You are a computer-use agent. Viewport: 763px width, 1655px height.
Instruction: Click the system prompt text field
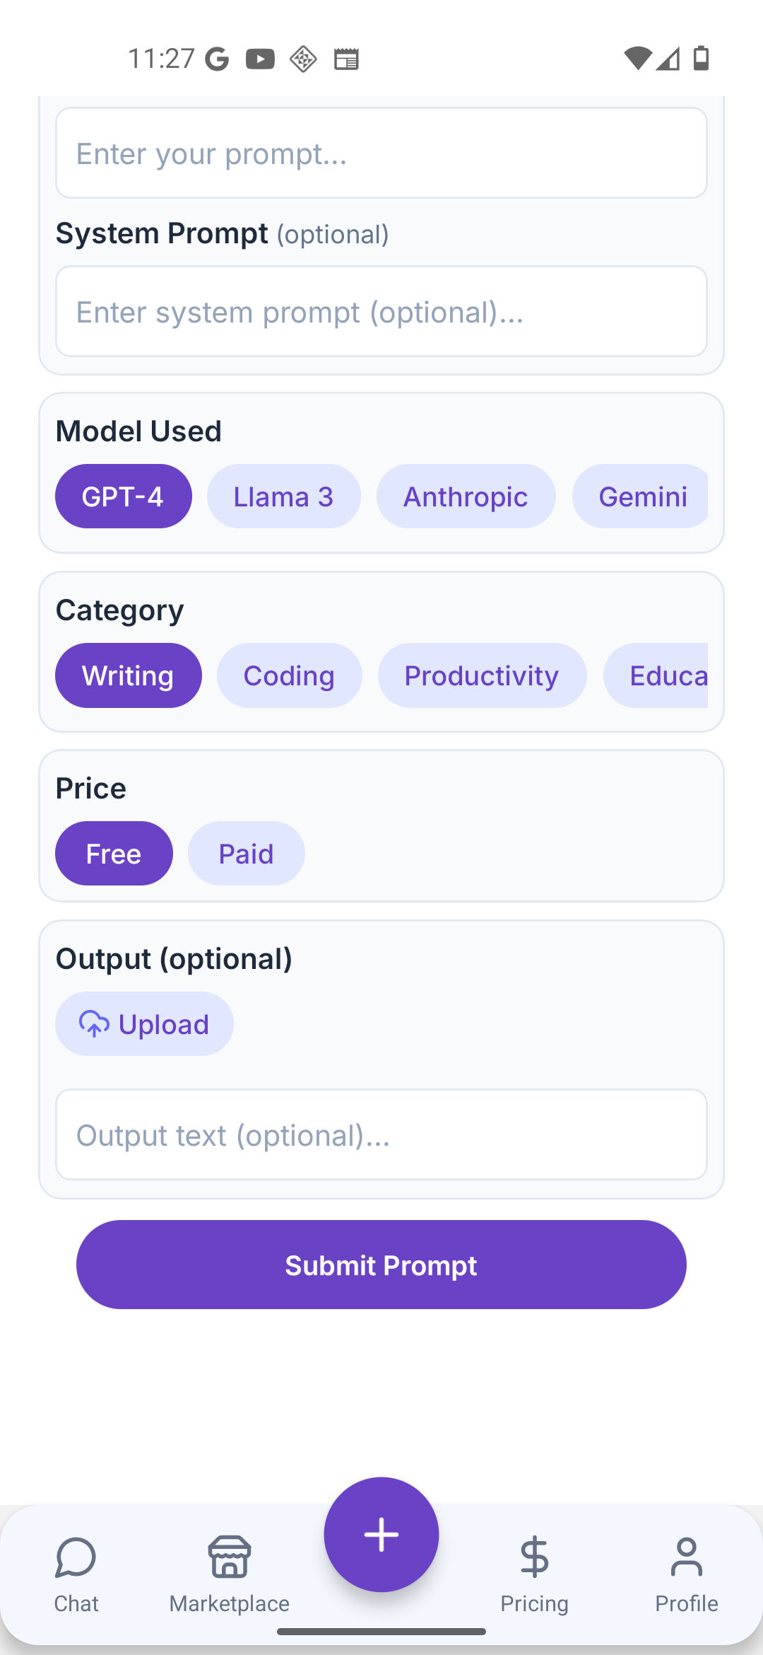(x=381, y=312)
